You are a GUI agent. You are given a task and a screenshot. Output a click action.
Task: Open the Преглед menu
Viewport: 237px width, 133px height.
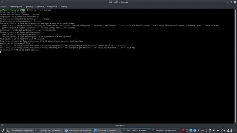(29, 7)
